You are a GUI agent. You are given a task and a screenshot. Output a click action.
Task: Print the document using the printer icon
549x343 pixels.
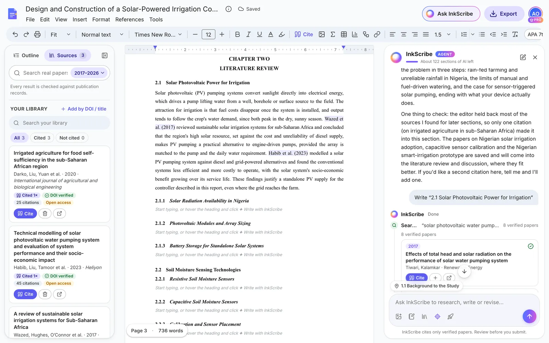coord(37,34)
